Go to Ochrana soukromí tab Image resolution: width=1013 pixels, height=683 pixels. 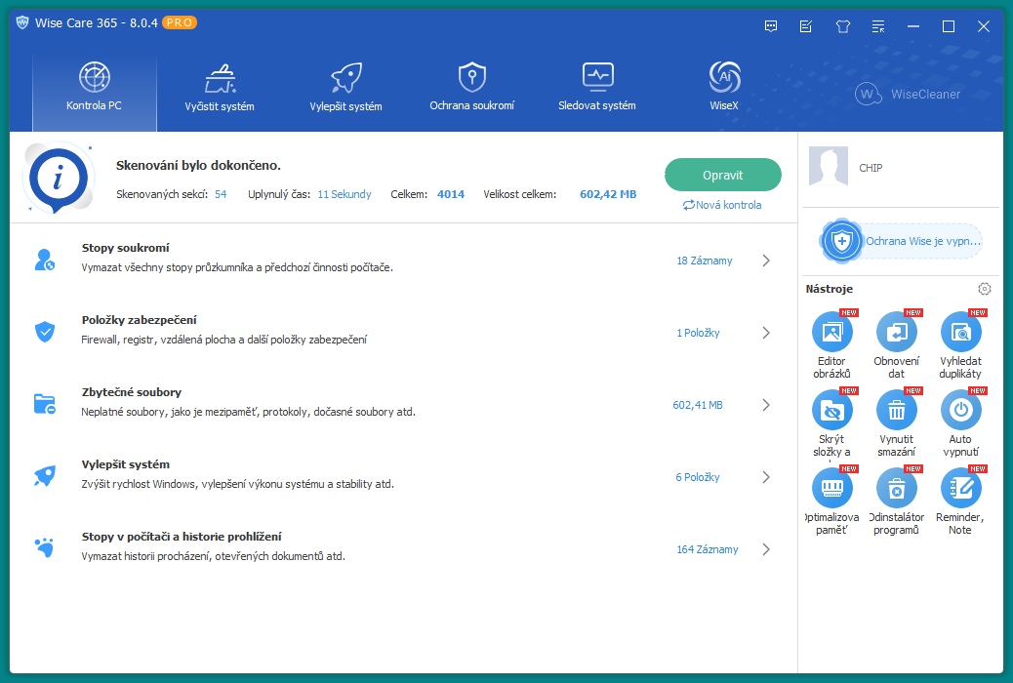pyautogui.click(x=471, y=87)
